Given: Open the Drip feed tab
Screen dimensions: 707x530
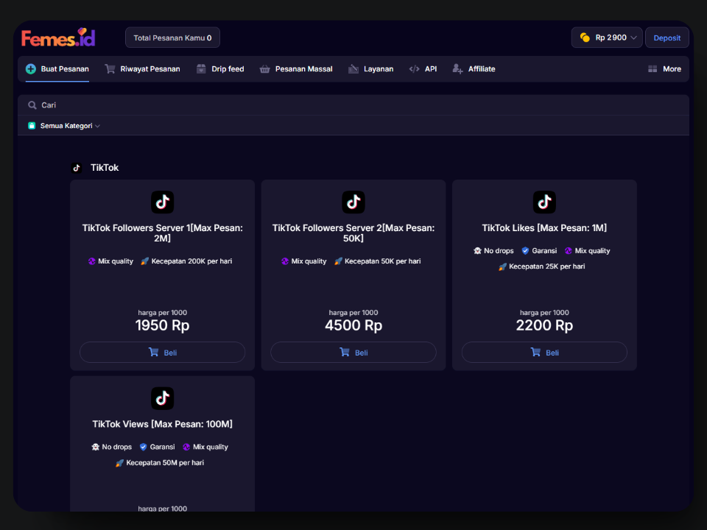Looking at the screenshot, I should (x=220, y=69).
